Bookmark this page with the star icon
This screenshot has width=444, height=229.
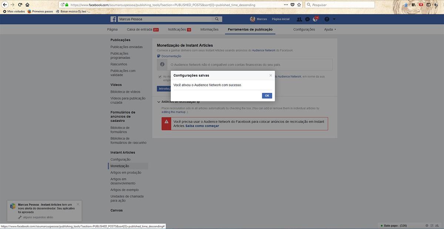point(299,5)
